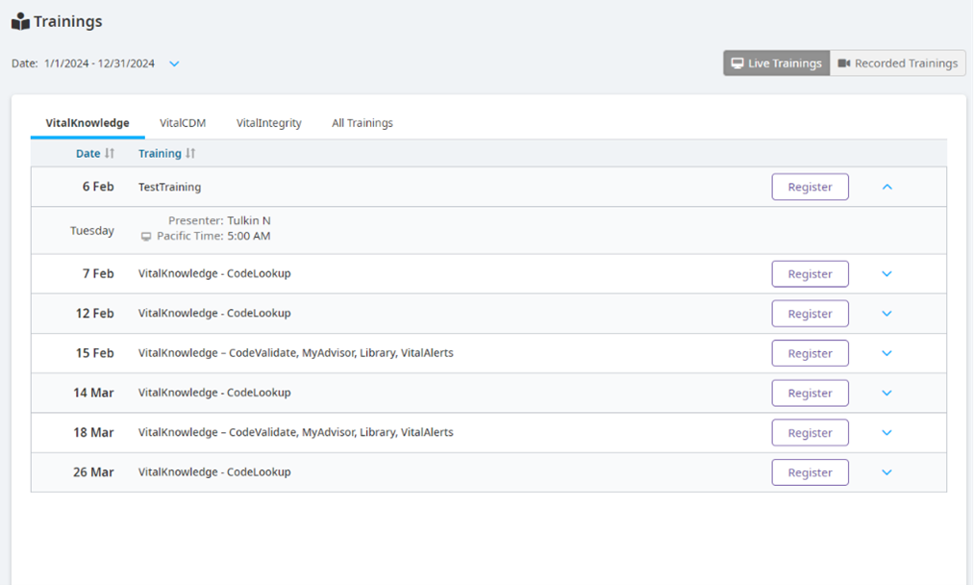Open the date range dropdown

[x=174, y=63]
